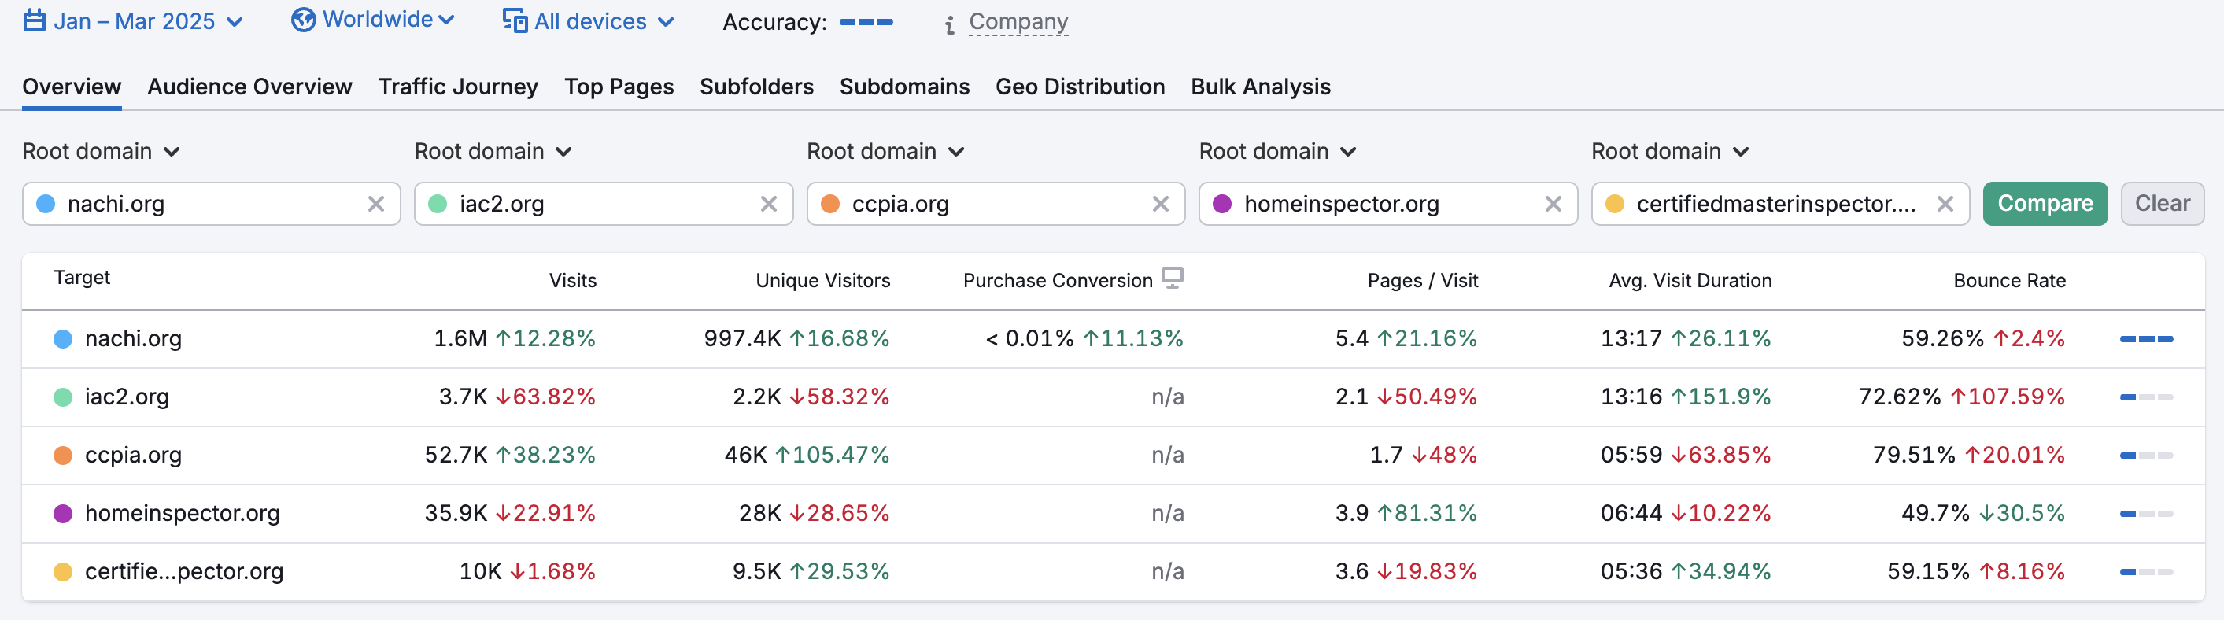Expand Root domain dropdown above nachi.org
Screen dimensions: 2224x620
101,152
